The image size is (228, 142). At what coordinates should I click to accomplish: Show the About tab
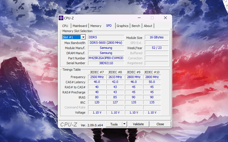pos(148,26)
